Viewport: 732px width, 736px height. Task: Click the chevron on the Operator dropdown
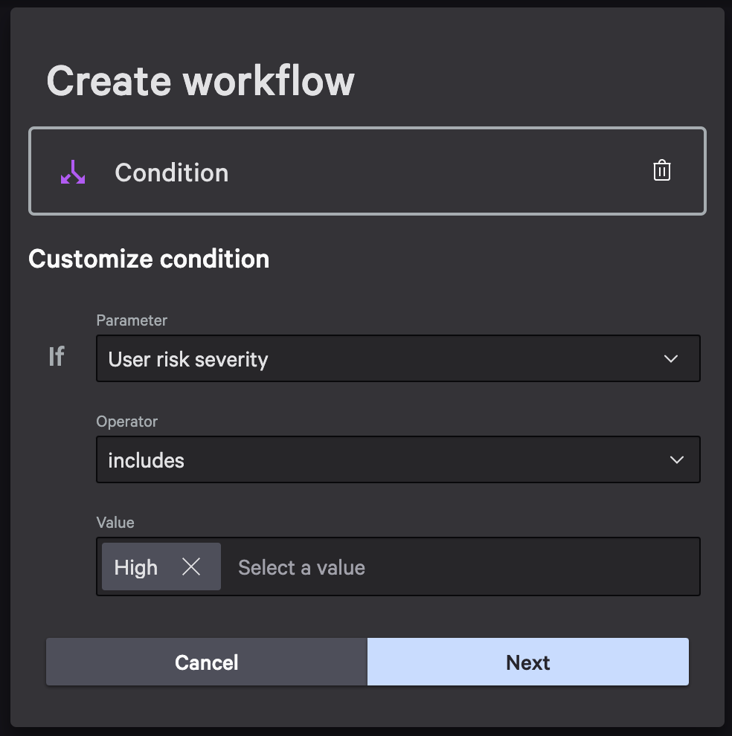pos(676,459)
